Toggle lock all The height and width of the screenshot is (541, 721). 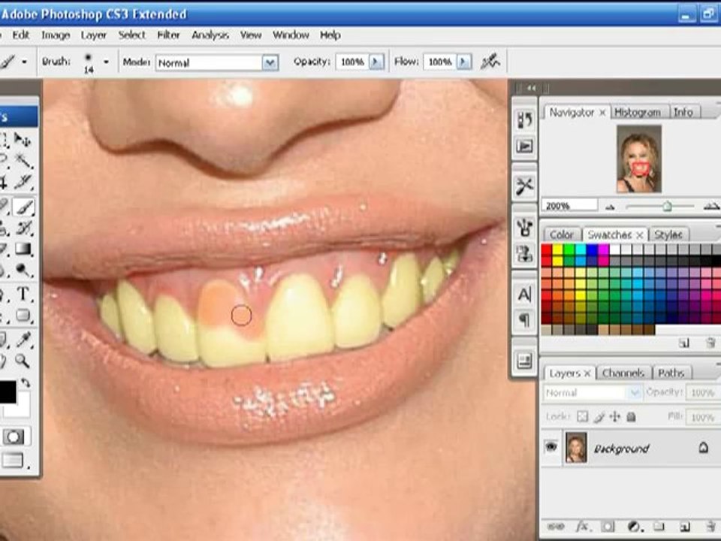[x=632, y=417]
